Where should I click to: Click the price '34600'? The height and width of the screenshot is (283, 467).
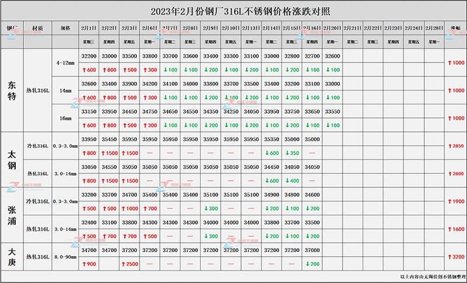pyautogui.click(x=312, y=195)
